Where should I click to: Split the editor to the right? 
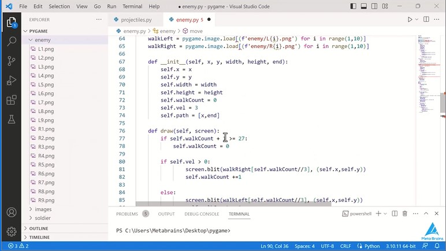coord(426,19)
